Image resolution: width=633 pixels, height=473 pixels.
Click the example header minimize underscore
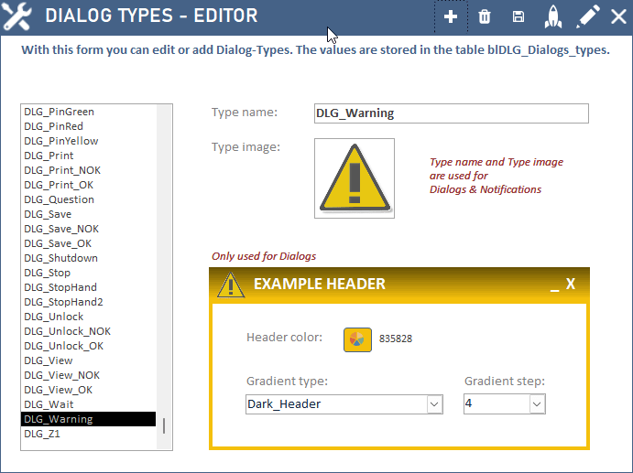(x=553, y=285)
